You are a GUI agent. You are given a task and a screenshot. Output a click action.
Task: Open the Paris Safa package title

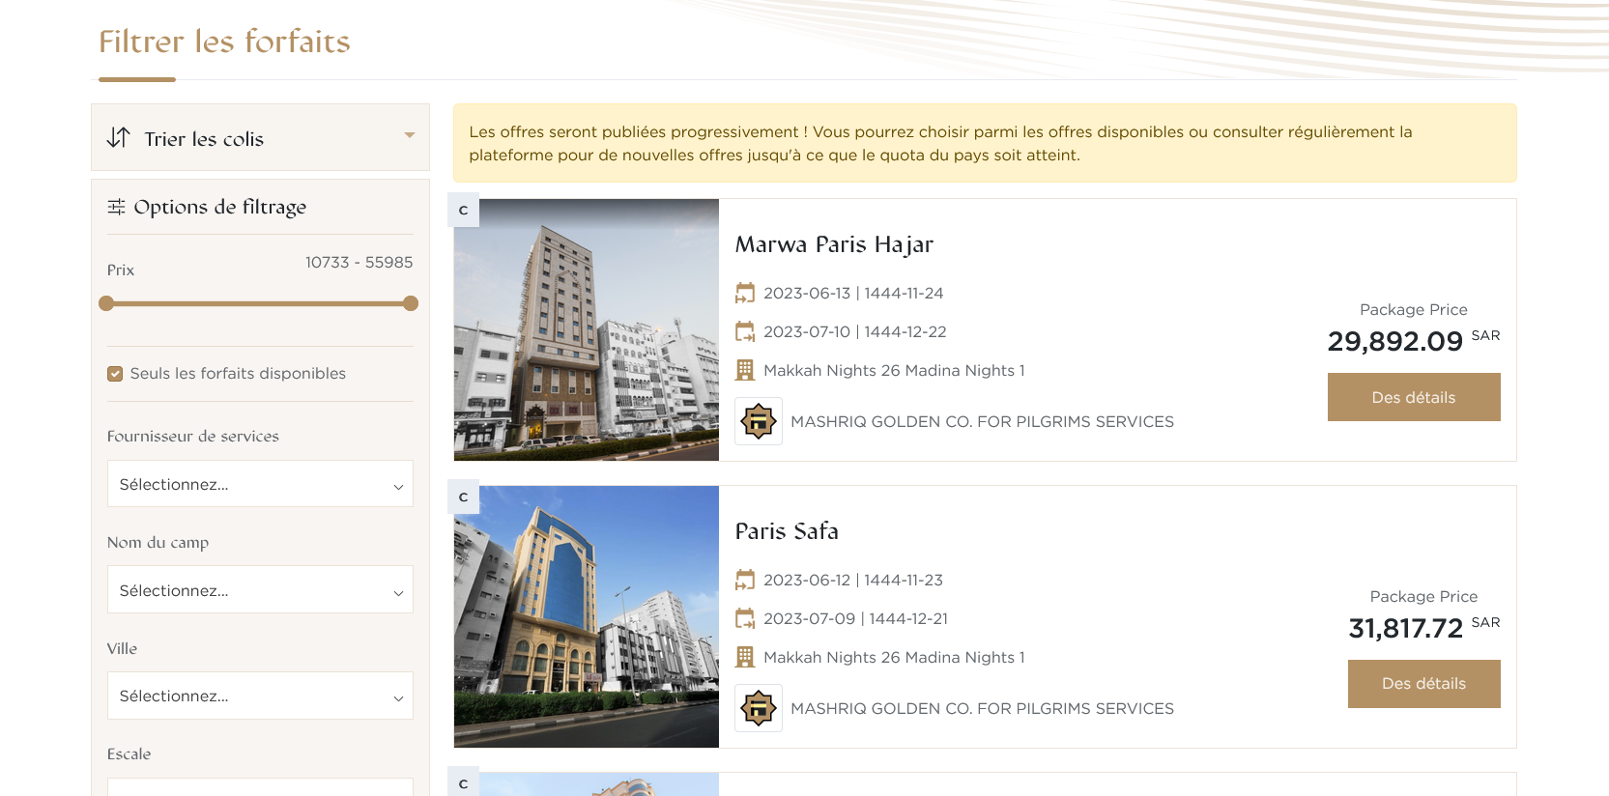coord(787,531)
